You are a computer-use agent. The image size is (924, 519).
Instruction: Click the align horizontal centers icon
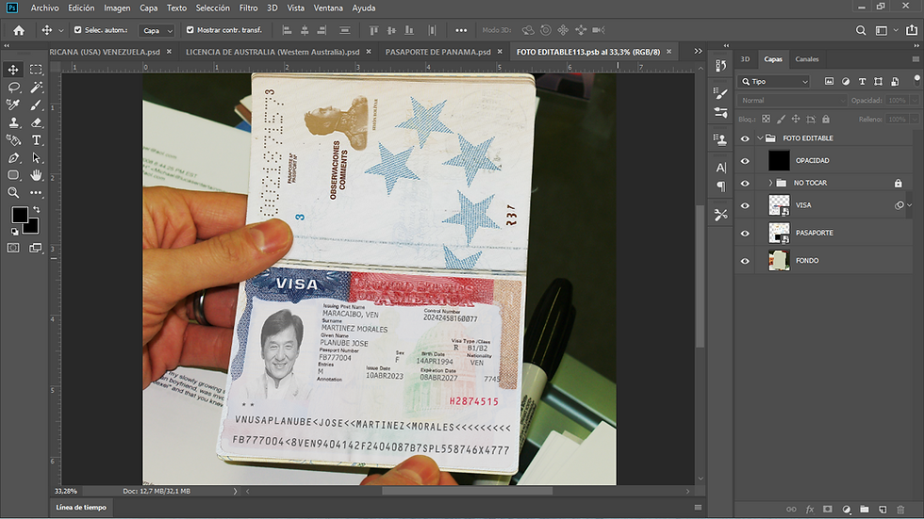(x=305, y=30)
